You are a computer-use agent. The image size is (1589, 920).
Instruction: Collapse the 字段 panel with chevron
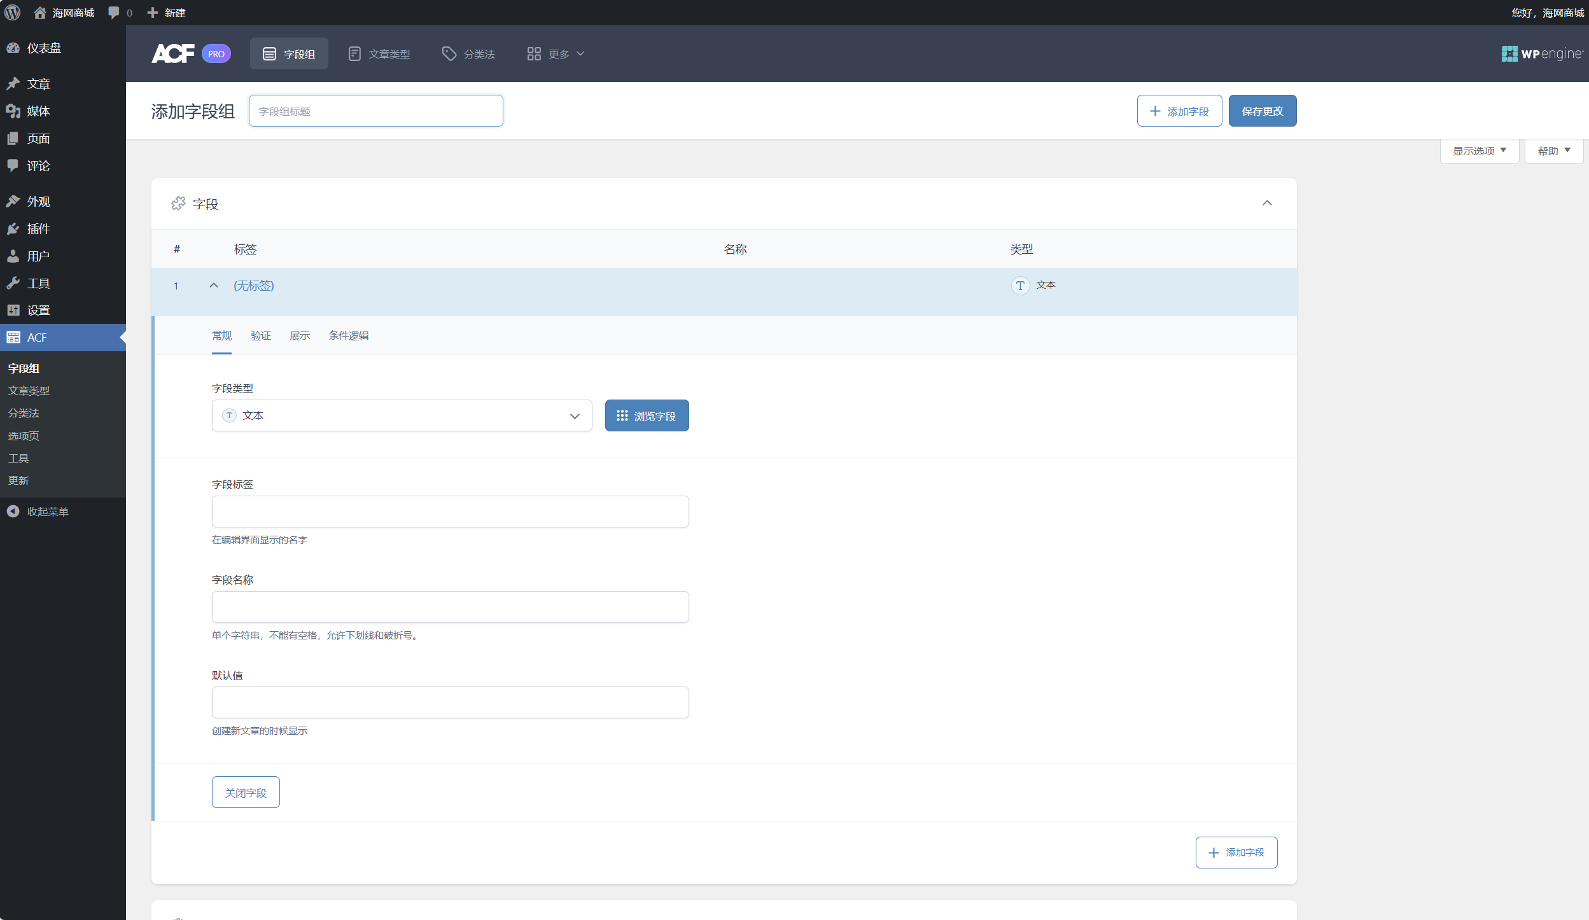click(x=1267, y=203)
